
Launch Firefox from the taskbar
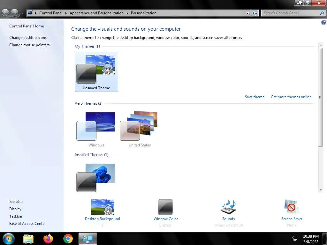click(x=48, y=239)
